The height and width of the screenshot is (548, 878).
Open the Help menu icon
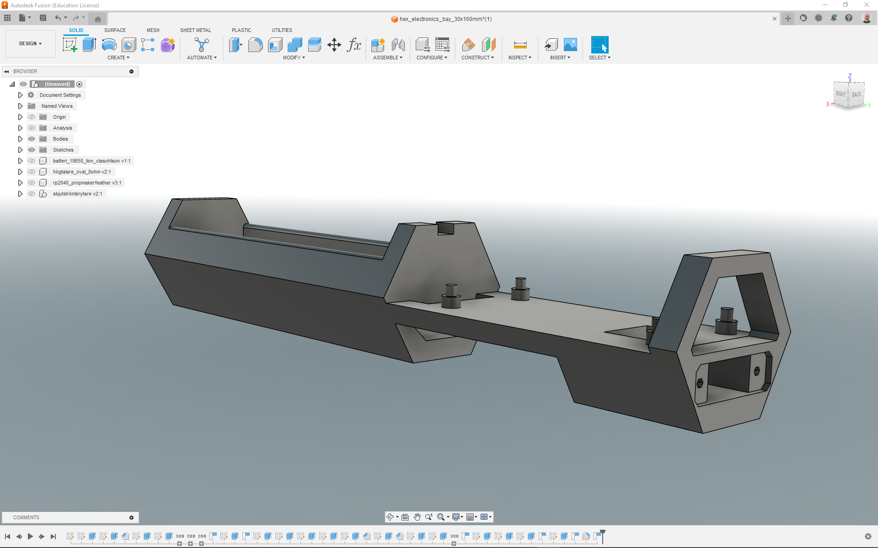click(849, 18)
